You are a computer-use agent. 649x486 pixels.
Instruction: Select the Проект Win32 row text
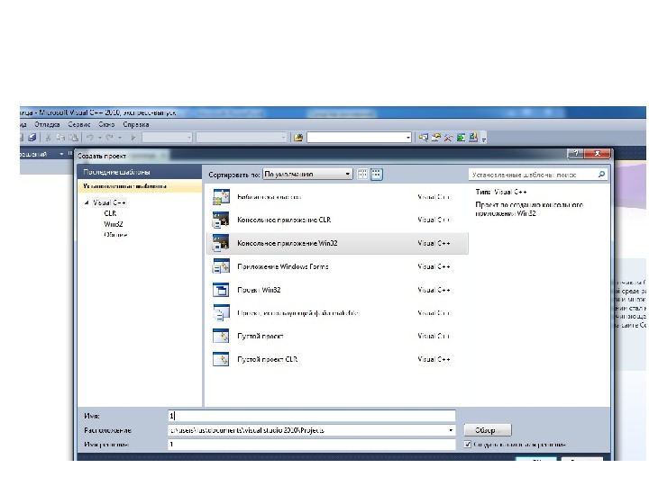(x=259, y=290)
